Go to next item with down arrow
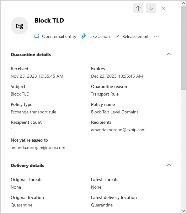This screenshot has width=187, height=214. click(x=151, y=8)
